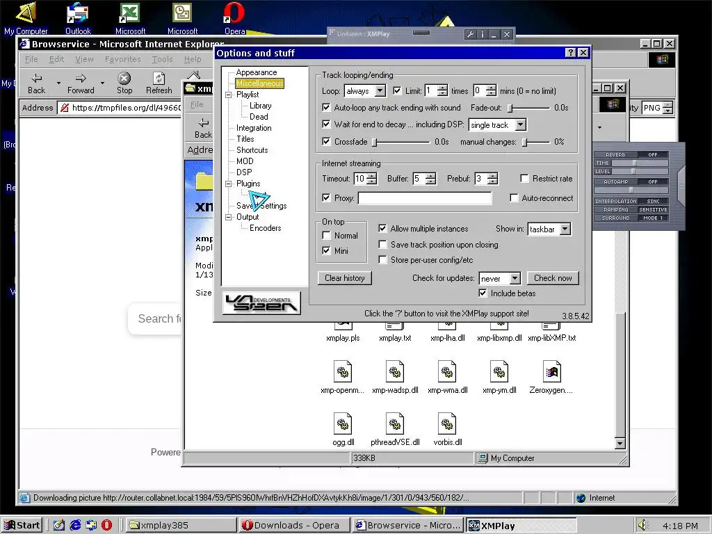Image resolution: width=712 pixels, height=534 pixels.
Task: Open Favorites menu in Internet Explorer
Action: [122, 59]
